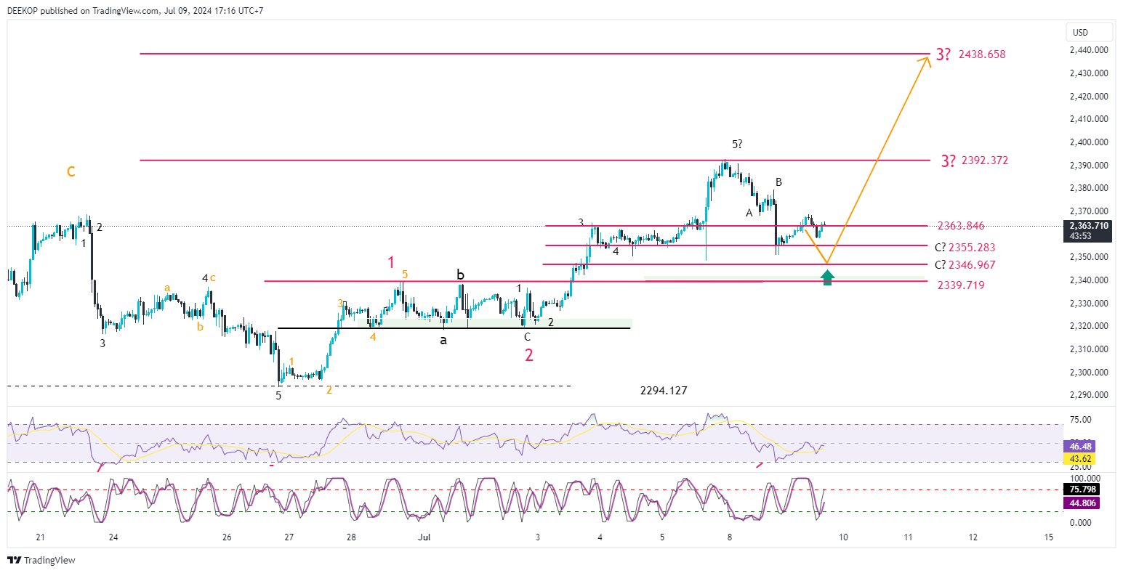Click the stochastic value label 44.806

point(1081,503)
